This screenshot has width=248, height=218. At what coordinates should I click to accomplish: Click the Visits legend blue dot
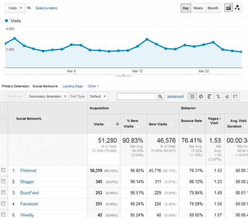[6, 21]
